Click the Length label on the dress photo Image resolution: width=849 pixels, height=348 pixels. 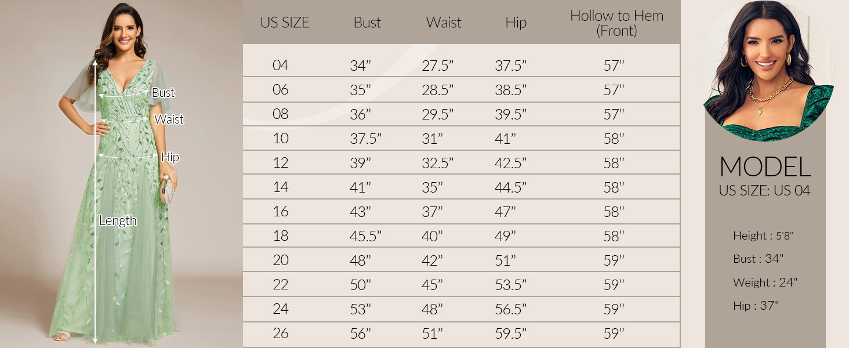click(118, 220)
